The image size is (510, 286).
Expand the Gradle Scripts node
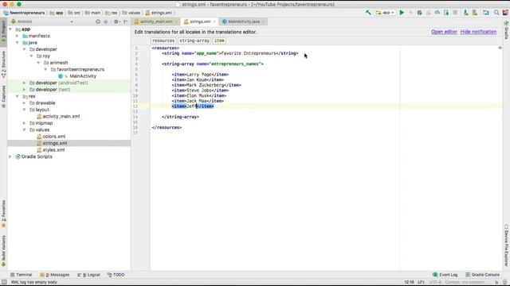(10, 157)
